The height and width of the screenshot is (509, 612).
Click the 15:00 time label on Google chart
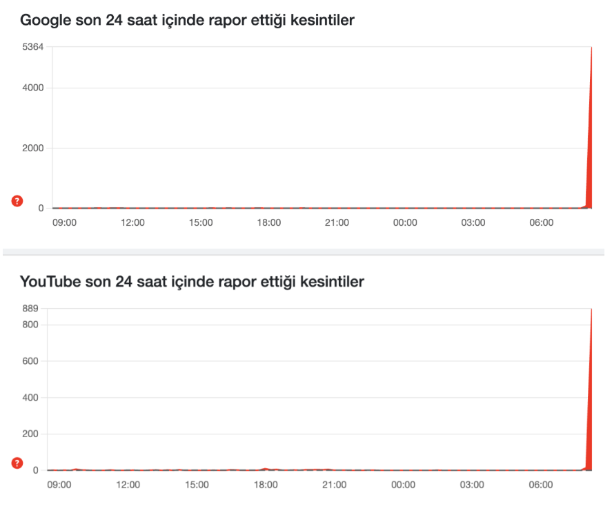click(x=201, y=222)
